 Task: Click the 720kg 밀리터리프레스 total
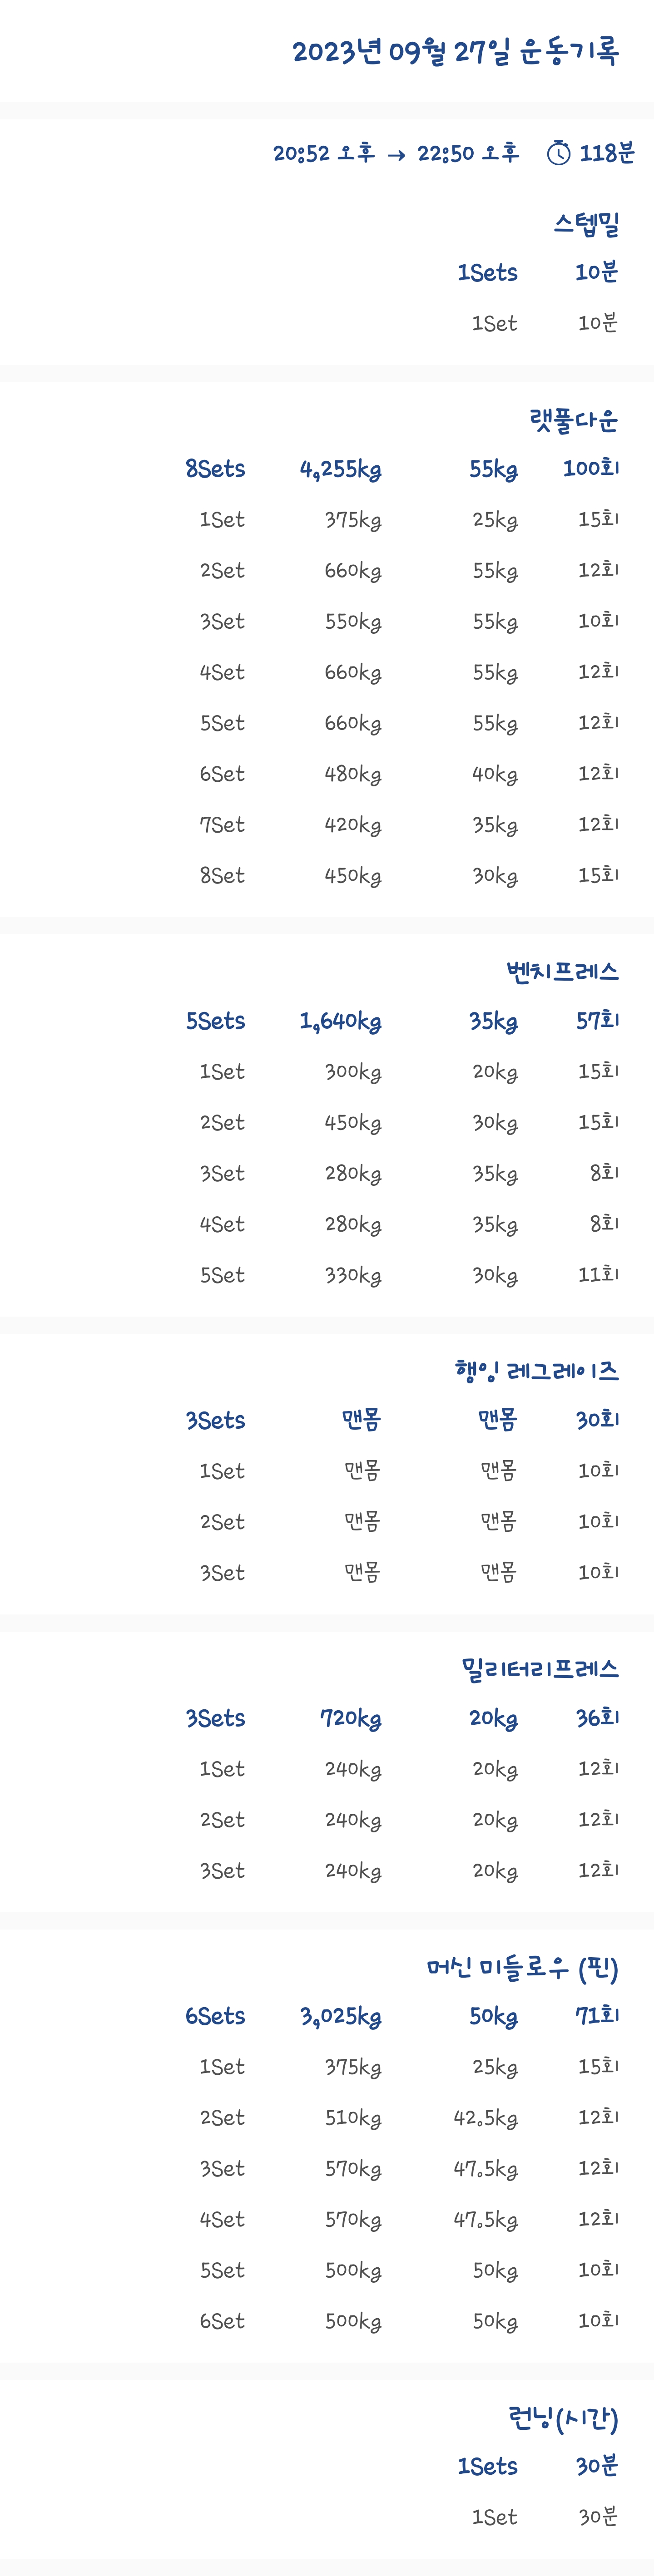tap(351, 1718)
